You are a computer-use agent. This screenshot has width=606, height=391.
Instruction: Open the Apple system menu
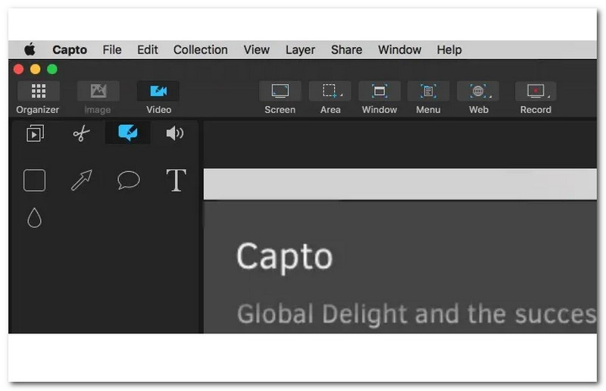(x=30, y=50)
